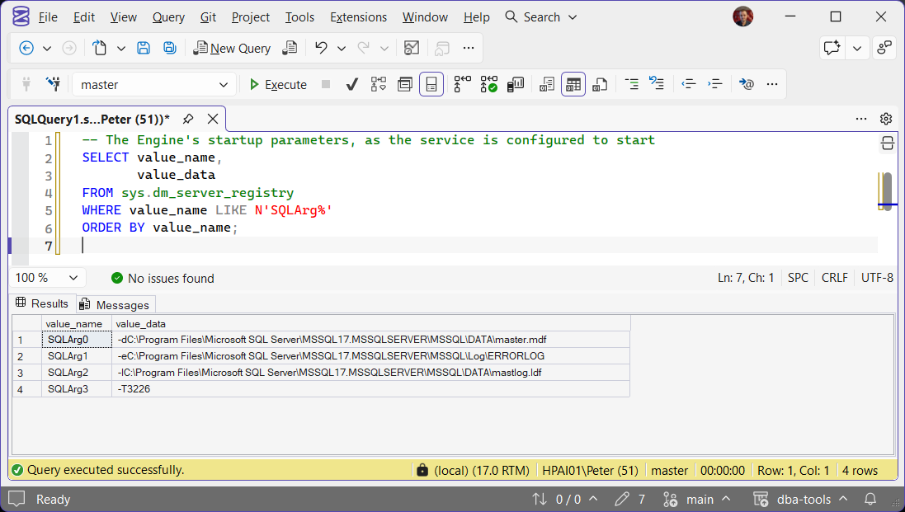The height and width of the screenshot is (512, 905).
Task: Comment out the selected lines icon
Action: (631, 85)
